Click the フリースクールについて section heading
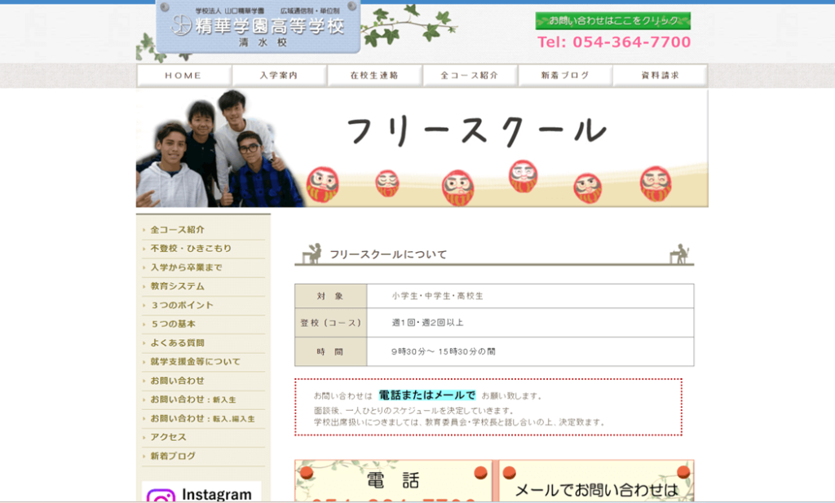Viewport: 835px width, 503px height. coord(388,254)
